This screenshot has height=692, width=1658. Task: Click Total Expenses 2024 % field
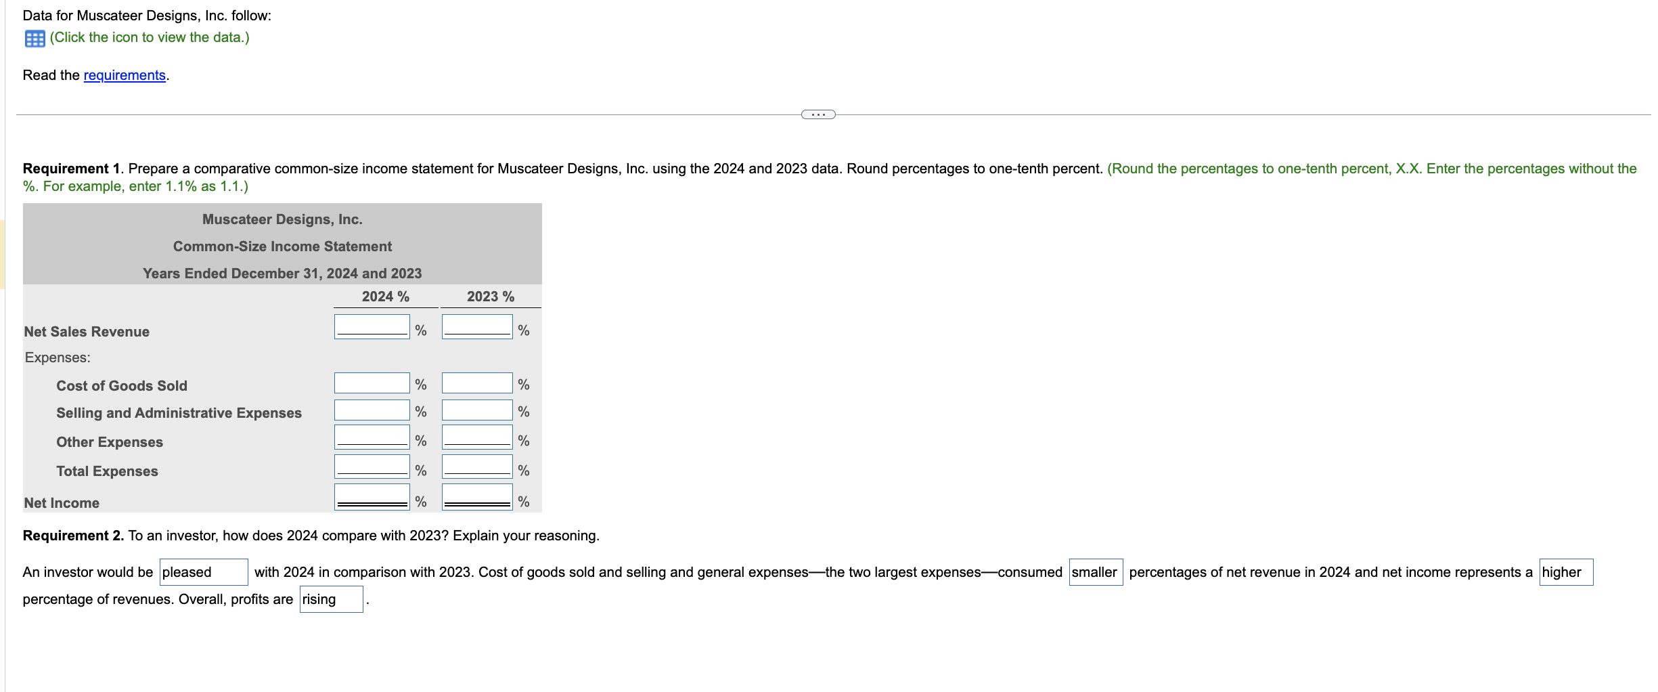tap(372, 466)
